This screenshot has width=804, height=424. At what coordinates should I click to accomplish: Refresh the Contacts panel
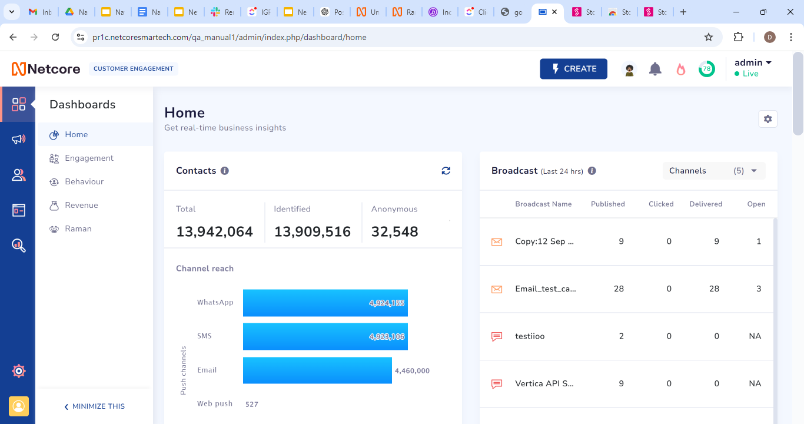point(446,171)
